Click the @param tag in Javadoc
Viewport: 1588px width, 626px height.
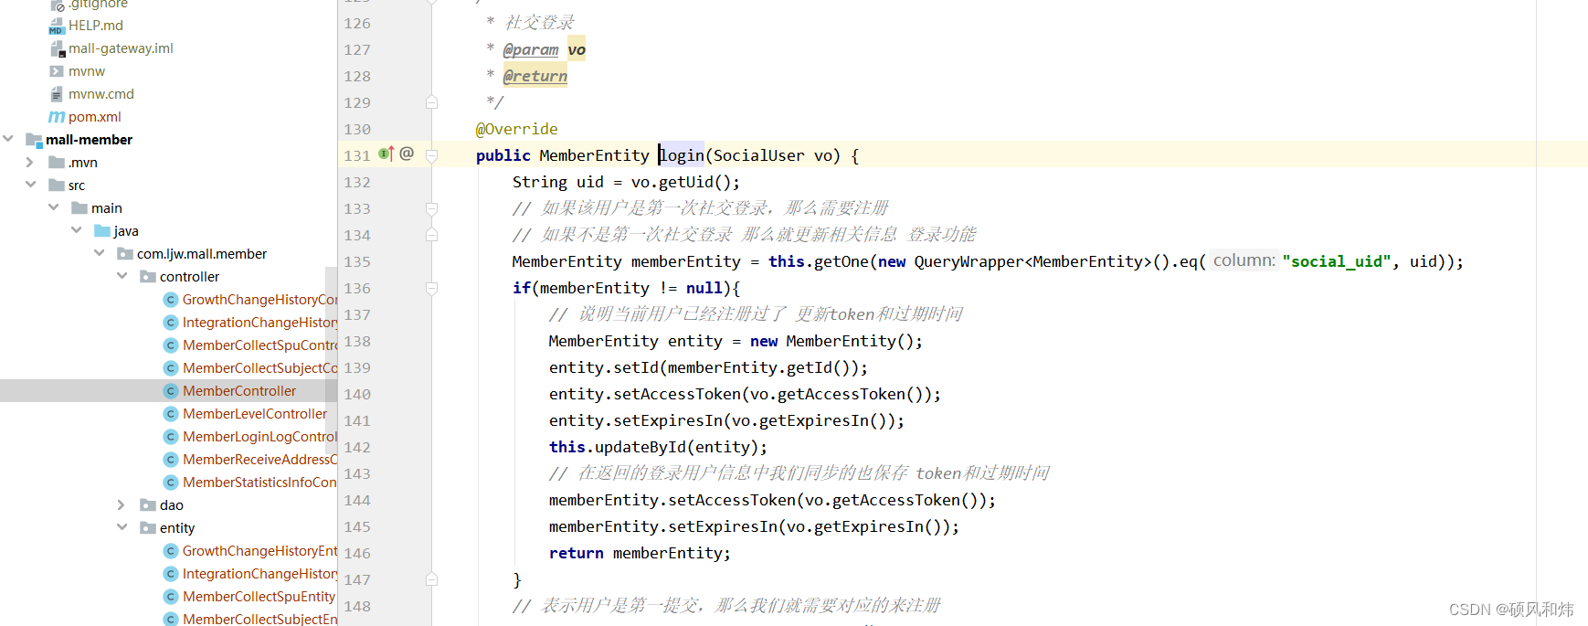pyautogui.click(x=531, y=49)
